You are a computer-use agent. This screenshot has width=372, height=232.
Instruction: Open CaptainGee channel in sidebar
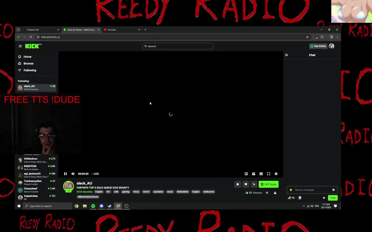pos(36,198)
